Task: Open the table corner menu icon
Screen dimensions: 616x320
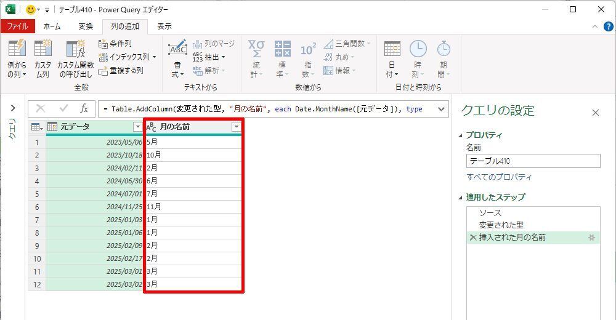Action: point(37,126)
